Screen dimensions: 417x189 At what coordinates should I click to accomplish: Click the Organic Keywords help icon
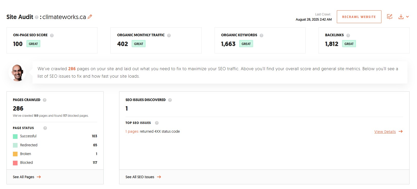pyautogui.click(x=261, y=35)
